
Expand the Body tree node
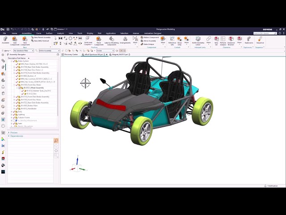12,112
